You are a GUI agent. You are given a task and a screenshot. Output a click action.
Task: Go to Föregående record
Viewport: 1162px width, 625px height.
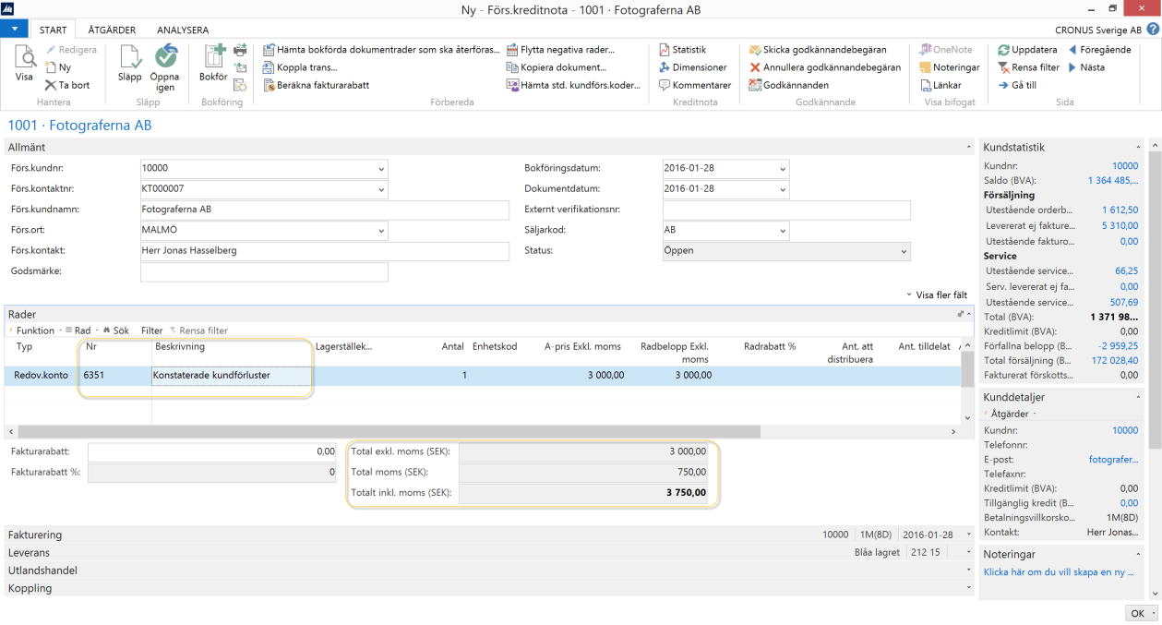click(x=1098, y=50)
